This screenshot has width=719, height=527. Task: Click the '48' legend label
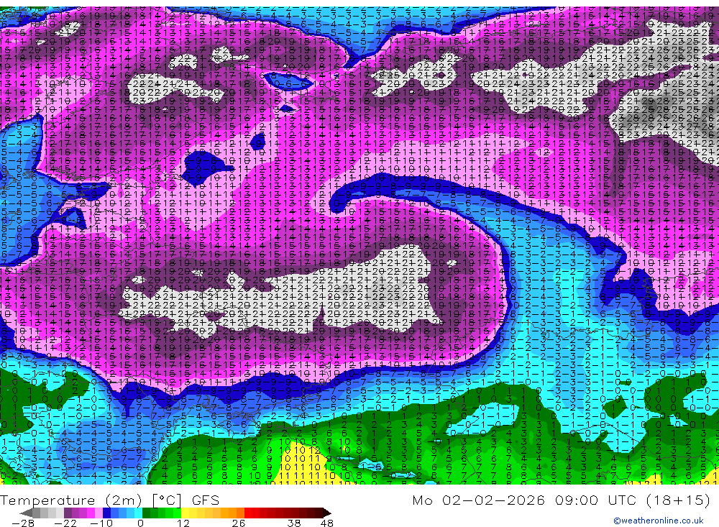[327, 523]
